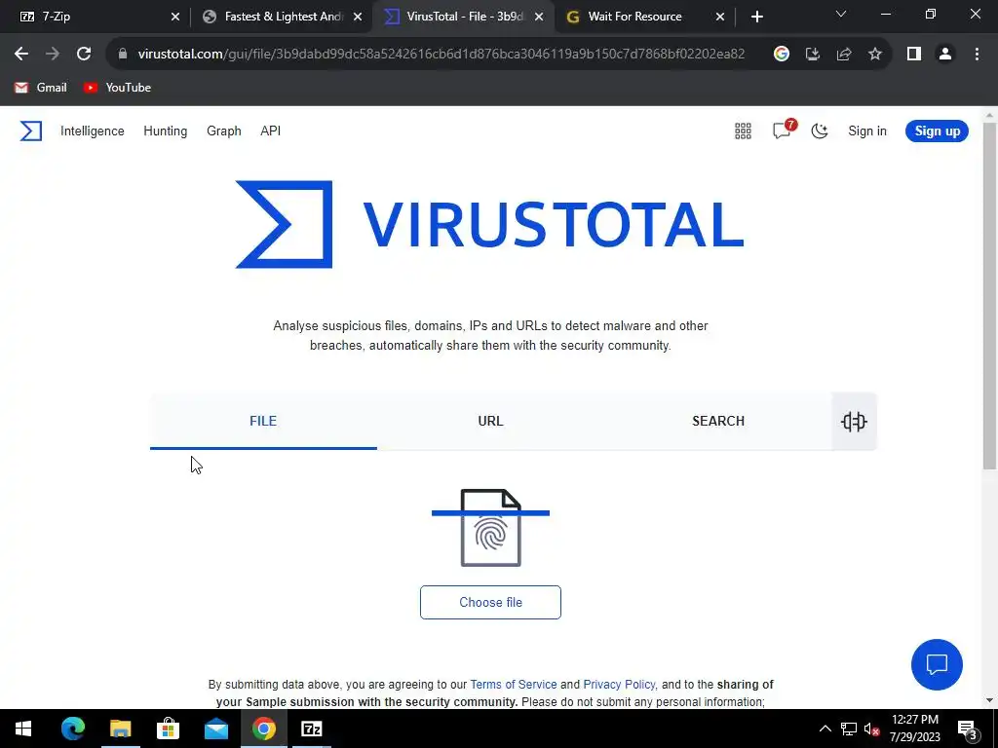Open Microsoft Edge from taskbar
This screenshot has width=998, height=748.
coord(72,729)
